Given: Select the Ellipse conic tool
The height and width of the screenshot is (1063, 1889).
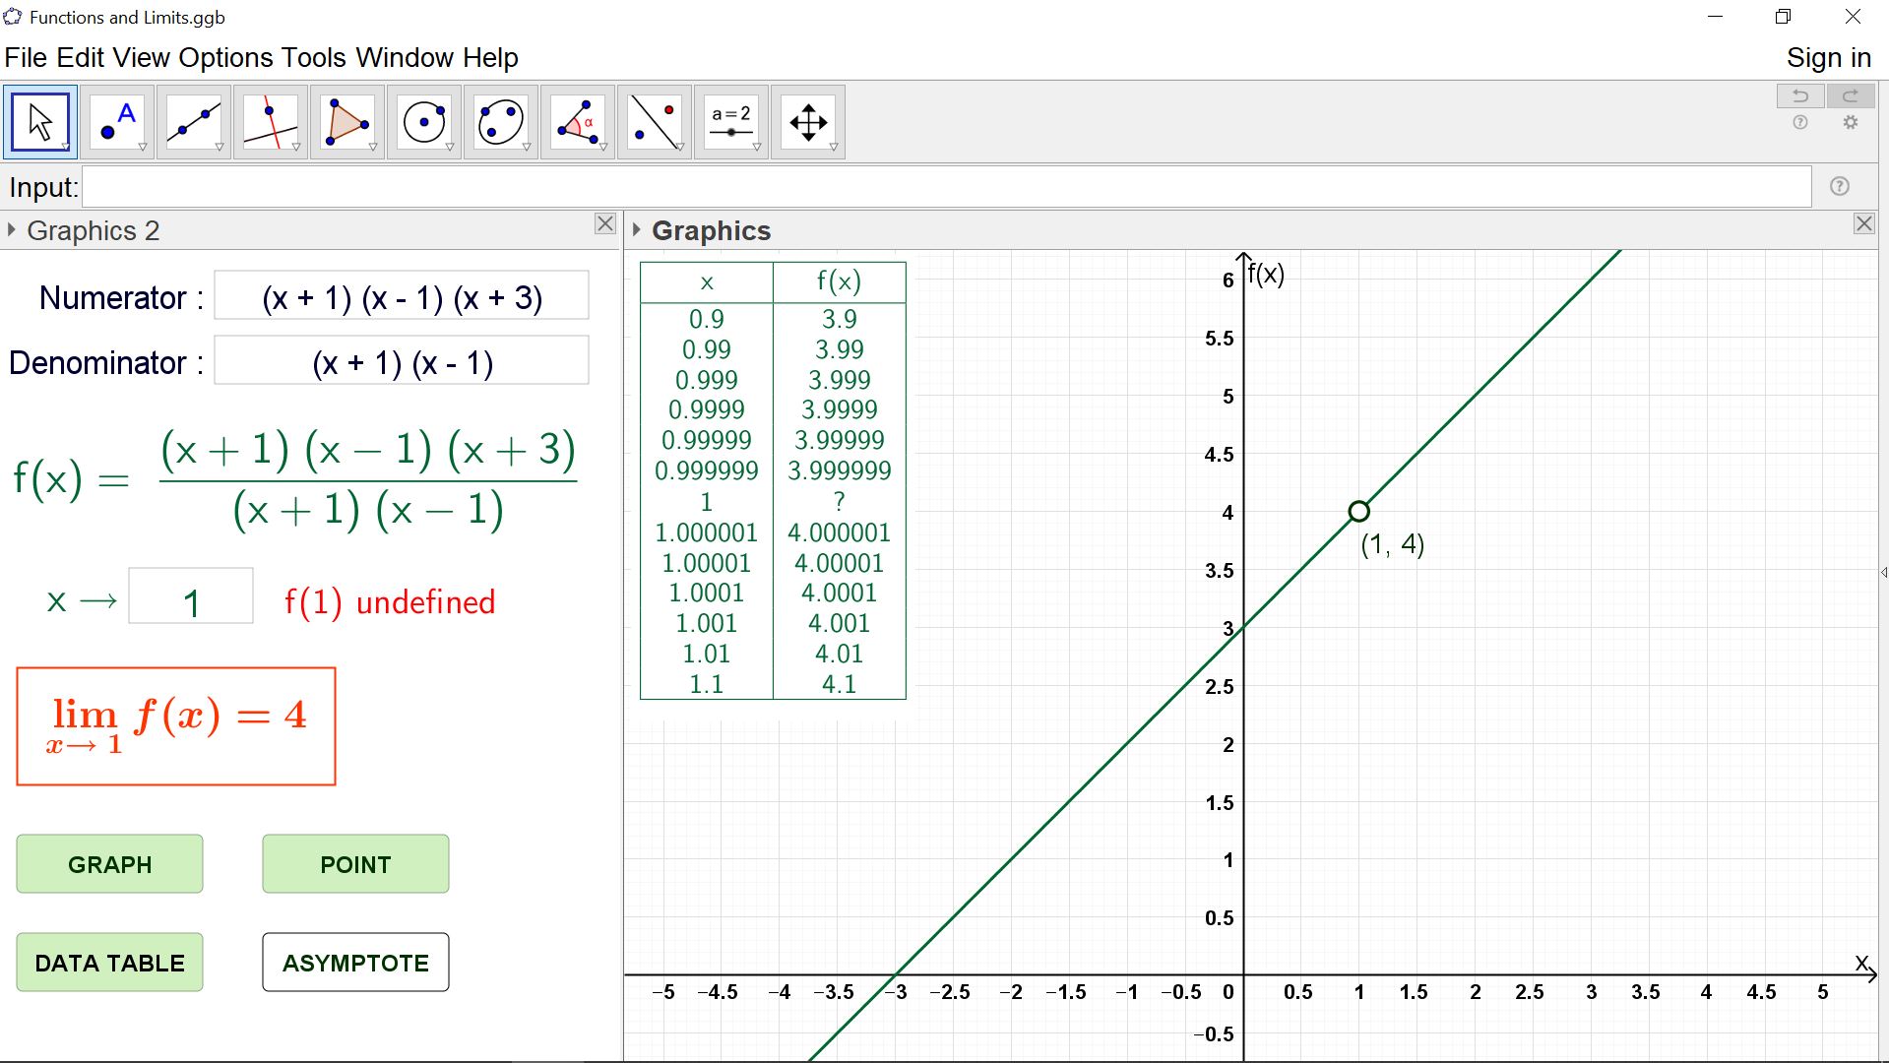Looking at the screenshot, I should 501,122.
